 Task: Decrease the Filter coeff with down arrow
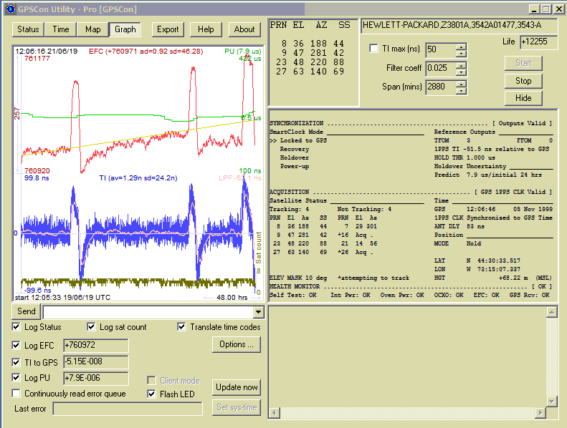tap(461, 72)
